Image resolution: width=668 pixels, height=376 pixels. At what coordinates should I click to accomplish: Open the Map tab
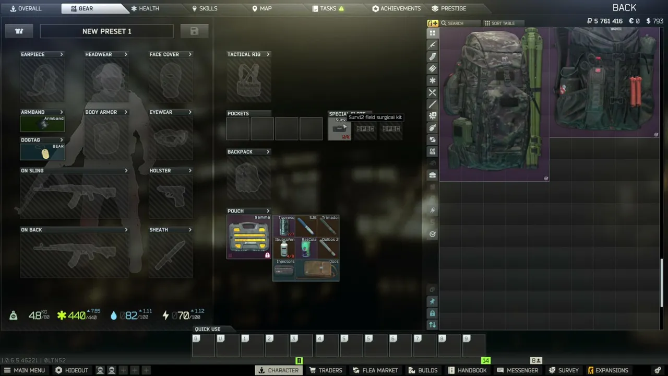[262, 8]
